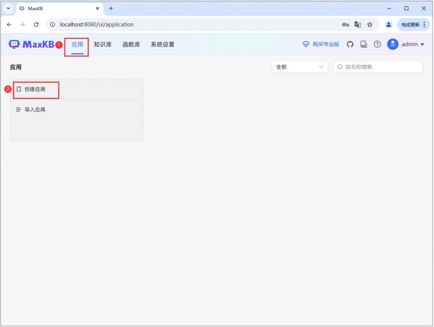
Task: Open the tab search dropdown arrow
Action: click(x=8, y=8)
